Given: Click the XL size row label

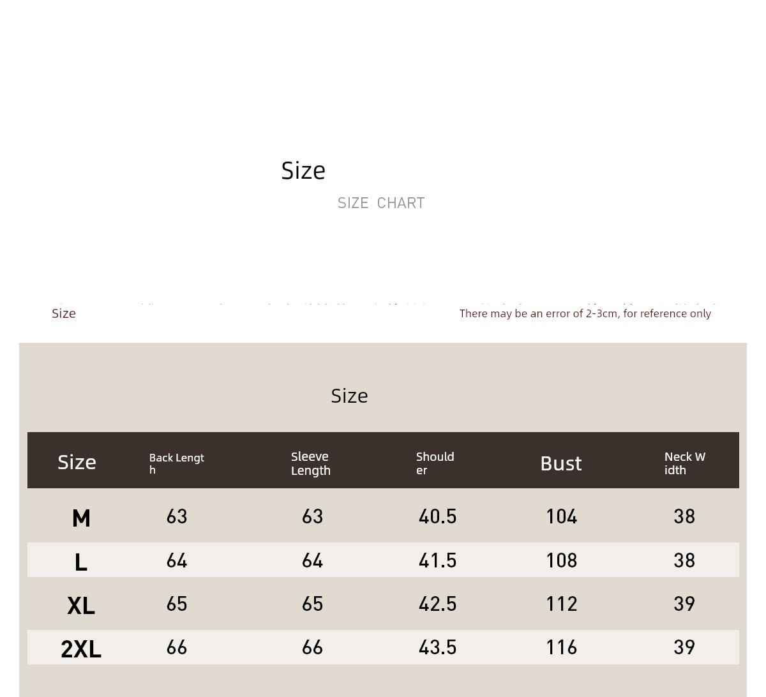Looking at the screenshot, I should [x=81, y=606].
